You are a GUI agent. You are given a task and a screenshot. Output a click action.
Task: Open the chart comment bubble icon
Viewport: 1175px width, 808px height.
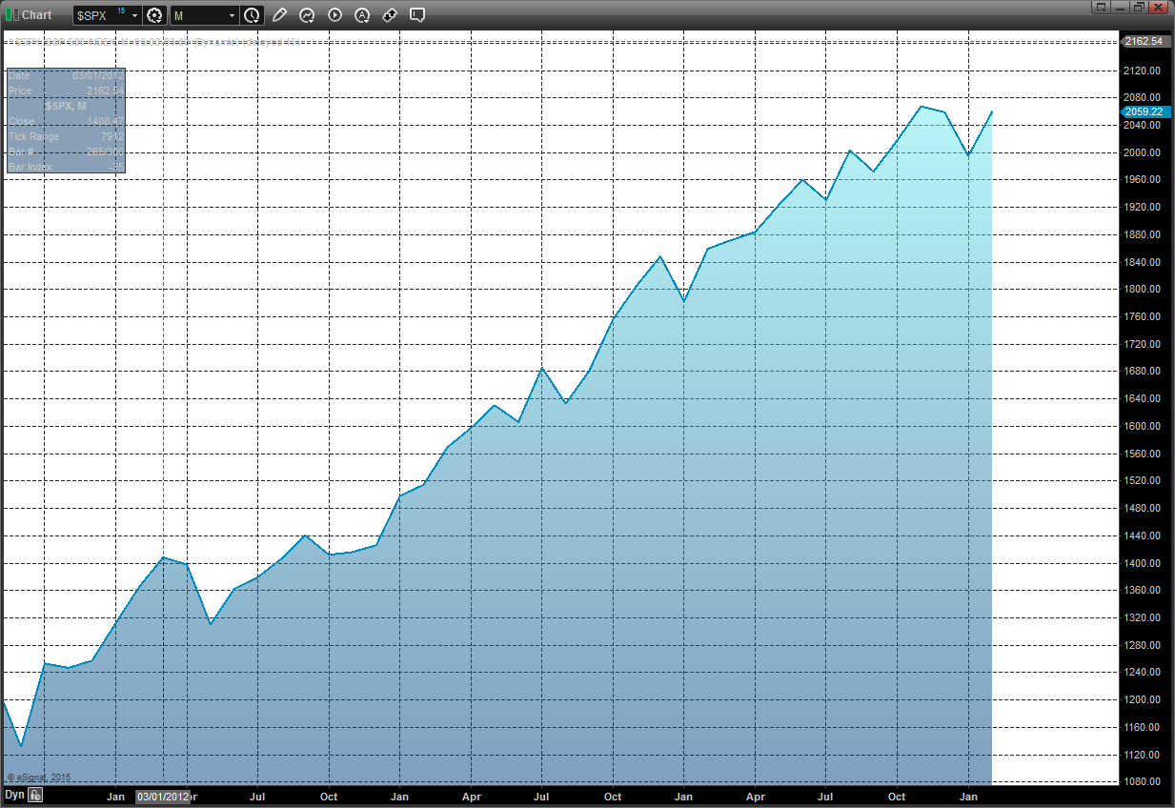pos(417,15)
